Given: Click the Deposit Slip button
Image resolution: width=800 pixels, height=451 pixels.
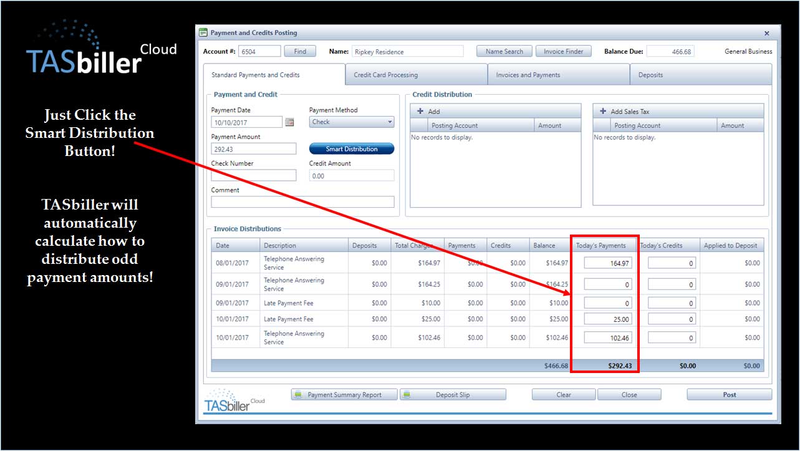Looking at the screenshot, I should [453, 395].
